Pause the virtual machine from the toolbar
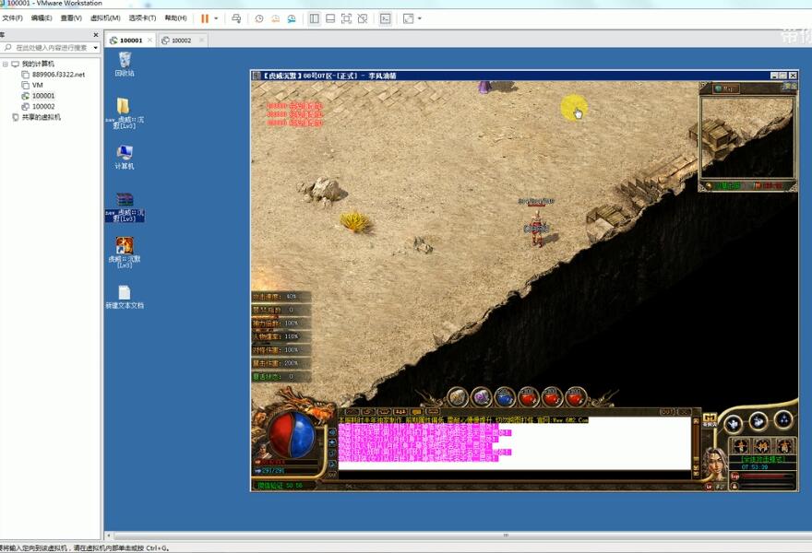The image size is (812, 553). [205, 18]
